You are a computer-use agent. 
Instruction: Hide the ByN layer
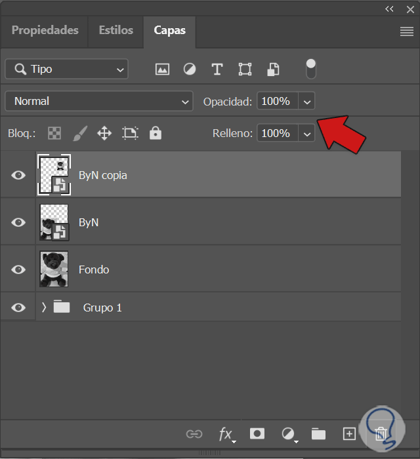(x=18, y=222)
